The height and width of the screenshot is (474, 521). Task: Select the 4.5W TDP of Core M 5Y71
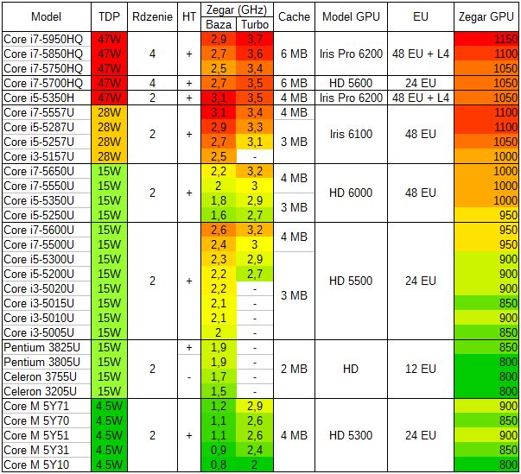pos(109,406)
